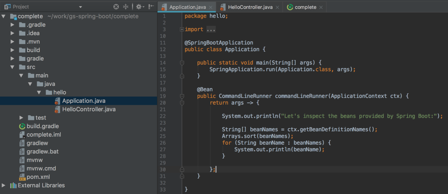
Task: Expand the .mvn folder
Action: (12, 42)
